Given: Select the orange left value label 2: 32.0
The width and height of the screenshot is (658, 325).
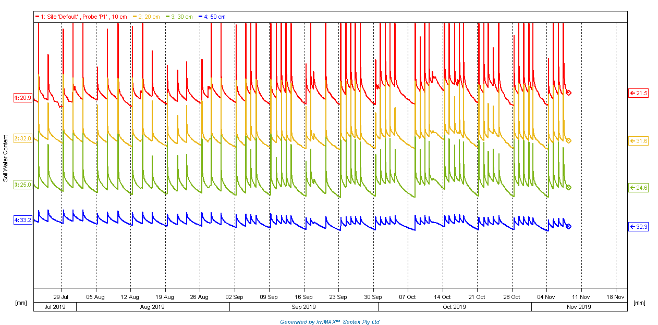Looking at the screenshot, I should [x=23, y=138].
